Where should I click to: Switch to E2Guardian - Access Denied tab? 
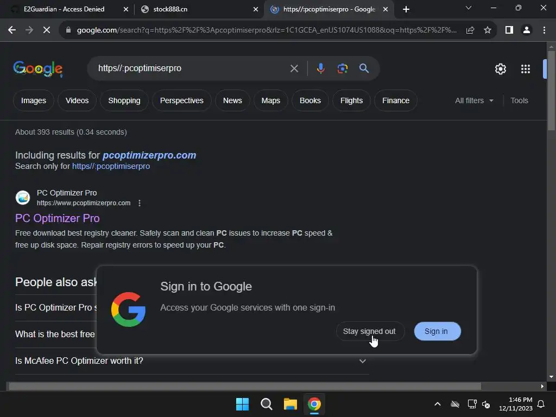[64, 9]
